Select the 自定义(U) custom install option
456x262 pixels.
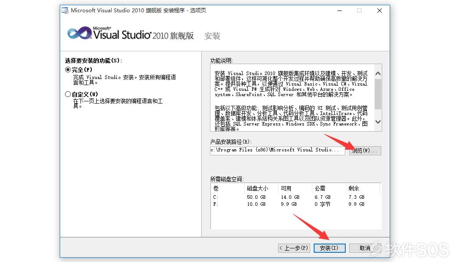[x=68, y=94]
